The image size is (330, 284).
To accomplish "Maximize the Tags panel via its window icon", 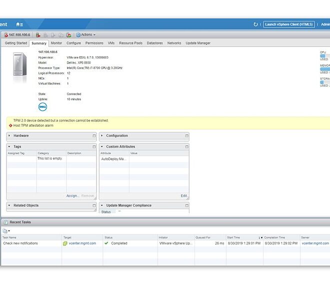I will 93,147.
